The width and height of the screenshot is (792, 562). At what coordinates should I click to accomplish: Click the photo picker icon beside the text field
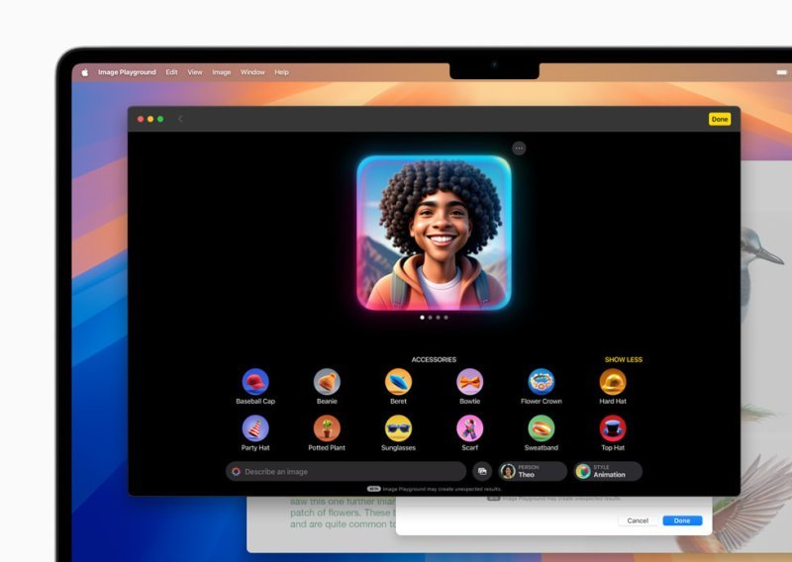point(482,471)
